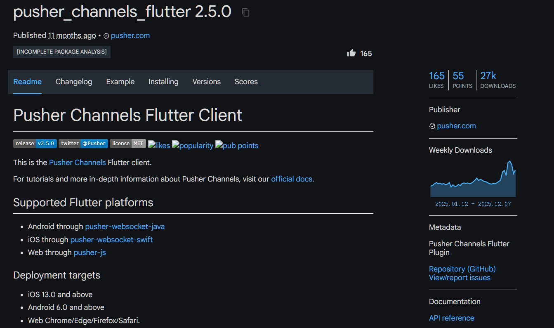Follow the pusher-websocket-swift link
Screen dimensions: 554x328
tap(111, 240)
